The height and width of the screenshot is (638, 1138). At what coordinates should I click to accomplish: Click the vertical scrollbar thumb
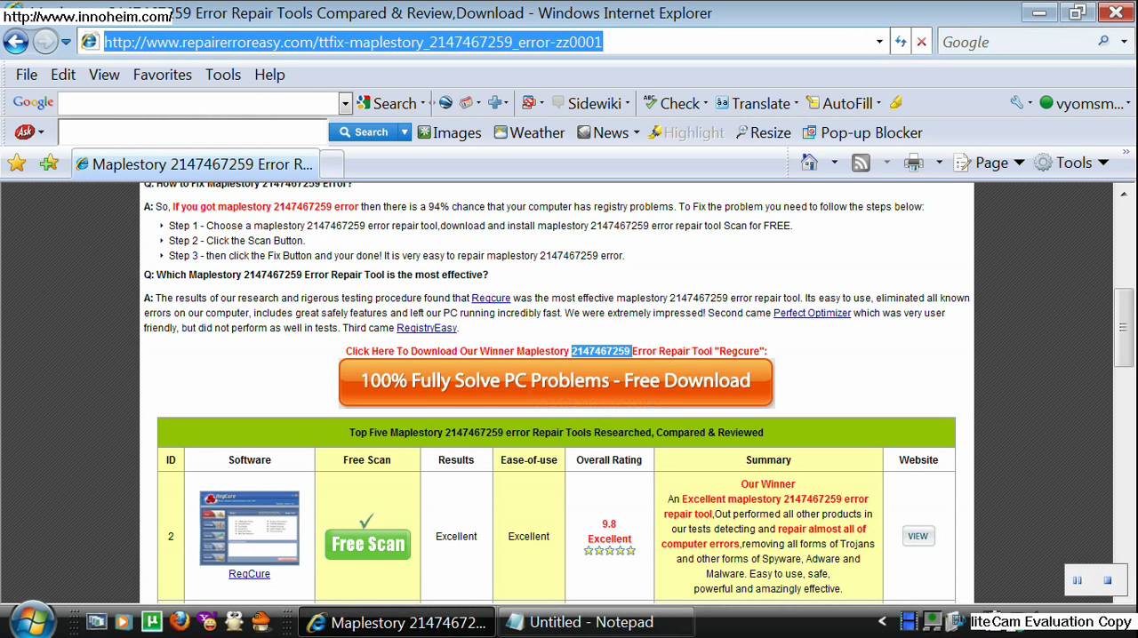pyautogui.click(x=1124, y=327)
